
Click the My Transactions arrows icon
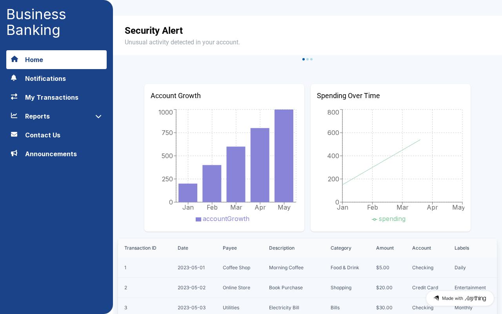click(14, 97)
